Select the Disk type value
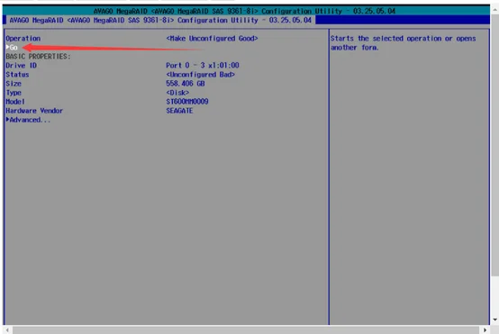 [x=177, y=93]
